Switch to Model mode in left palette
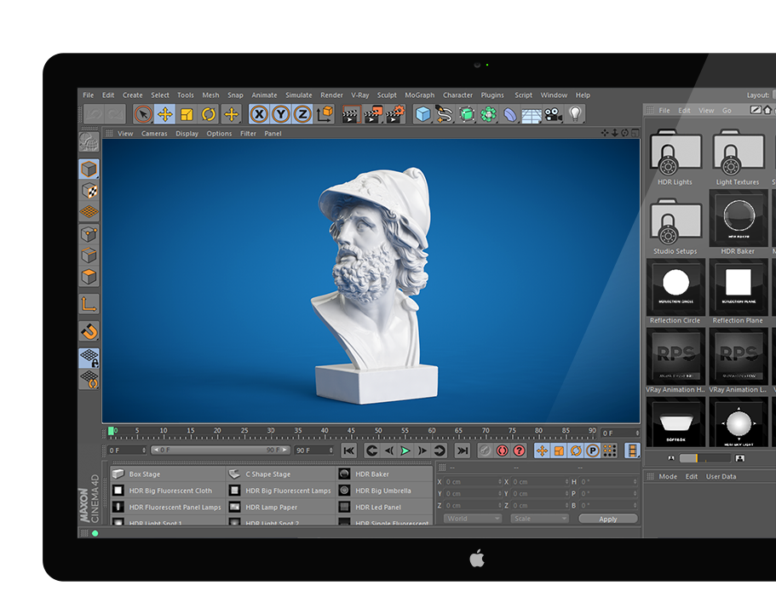The height and width of the screenshot is (597, 776). (89, 169)
